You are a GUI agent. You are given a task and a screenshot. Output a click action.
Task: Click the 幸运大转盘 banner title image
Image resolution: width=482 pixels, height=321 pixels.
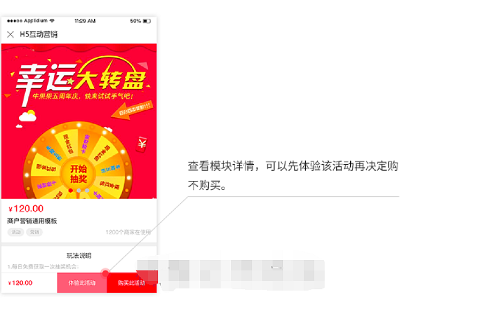(x=80, y=80)
